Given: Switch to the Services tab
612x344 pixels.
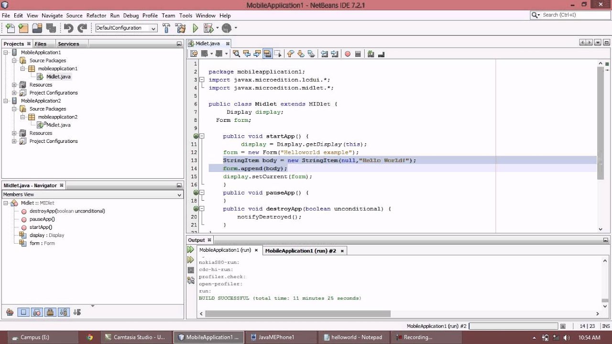Looking at the screenshot, I should [x=68, y=44].
